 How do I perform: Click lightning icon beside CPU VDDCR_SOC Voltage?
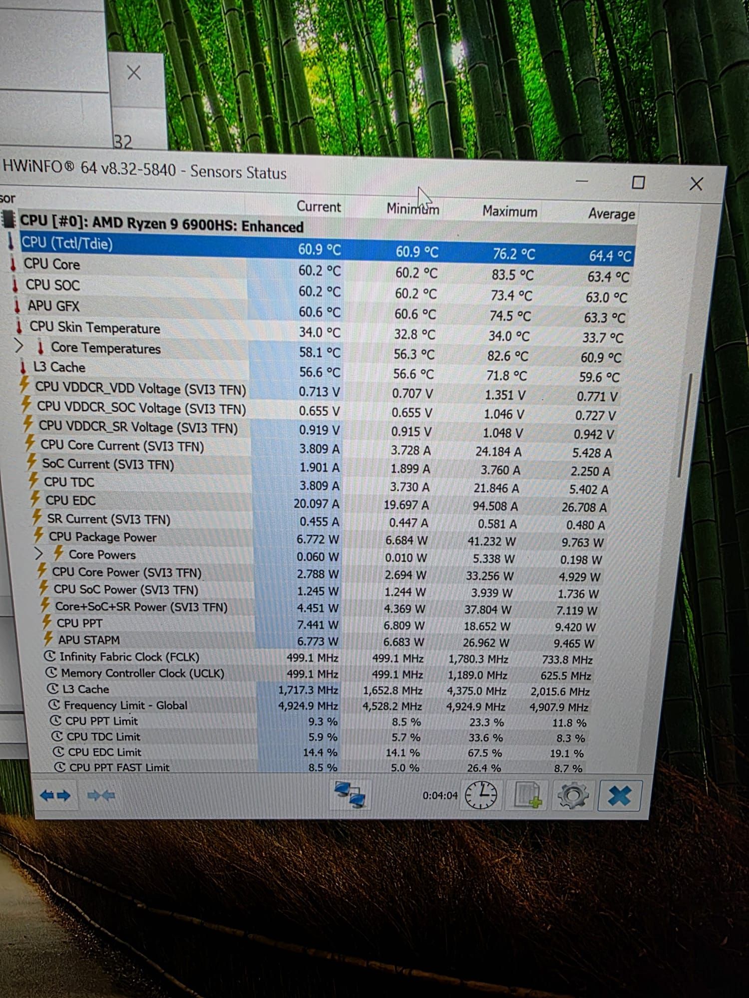point(26,405)
